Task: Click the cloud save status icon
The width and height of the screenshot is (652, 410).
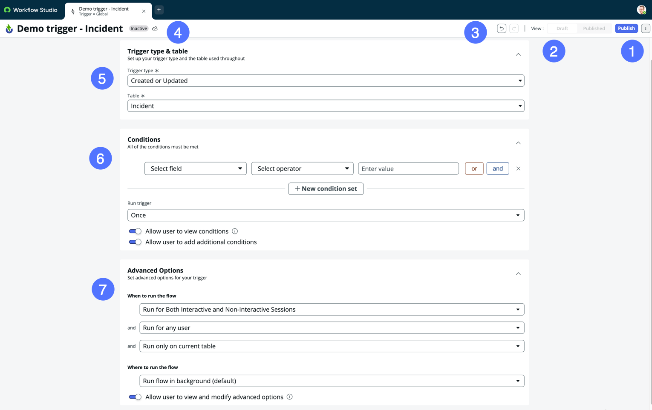Action: (x=155, y=28)
